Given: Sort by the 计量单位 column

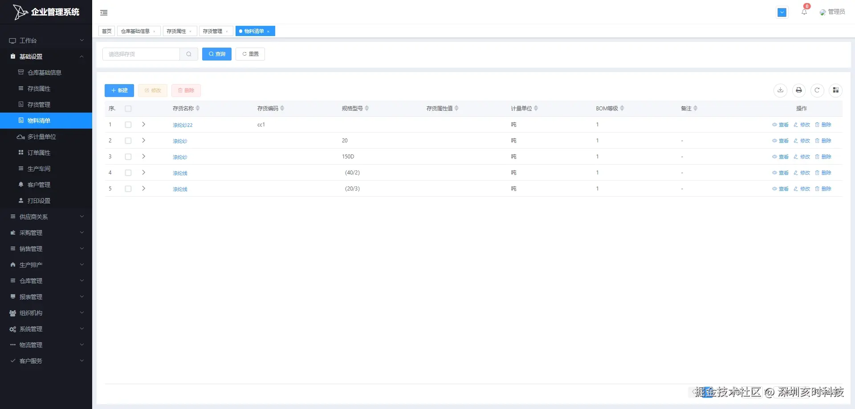Looking at the screenshot, I should click(x=536, y=109).
